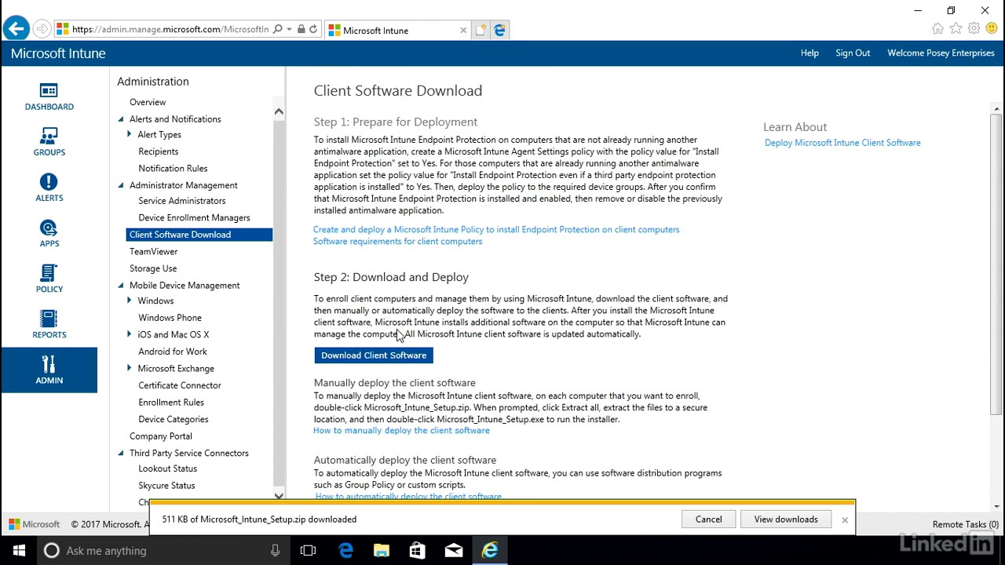The width and height of the screenshot is (1005, 565).
Task: Click the address bar search magnifier icon
Action: coord(278,30)
